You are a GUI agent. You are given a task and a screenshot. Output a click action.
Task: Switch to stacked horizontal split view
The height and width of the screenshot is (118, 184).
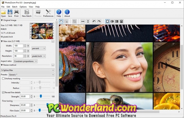coord(121,21)
